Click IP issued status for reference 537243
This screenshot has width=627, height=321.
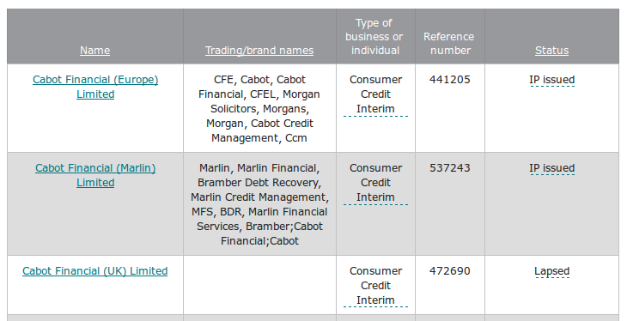pos(551,168)
